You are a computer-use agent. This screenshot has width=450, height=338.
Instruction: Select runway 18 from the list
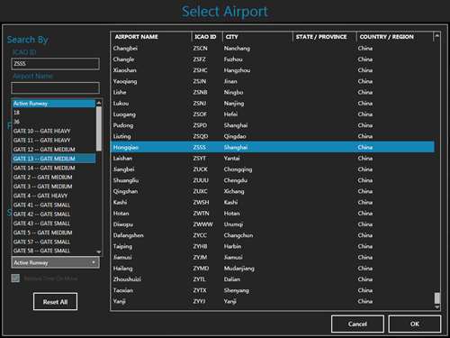pyautogui.click(x=54, y=113)
